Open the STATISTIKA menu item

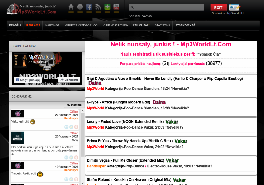[162, 25]
